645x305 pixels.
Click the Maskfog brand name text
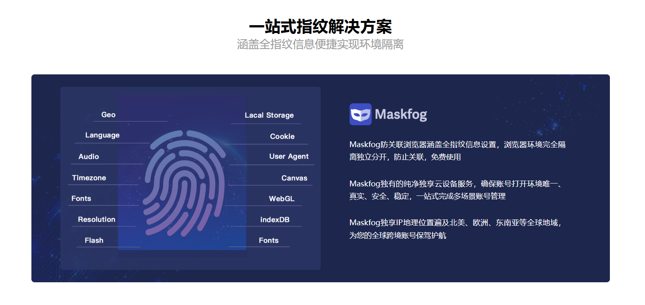point(401,114)
